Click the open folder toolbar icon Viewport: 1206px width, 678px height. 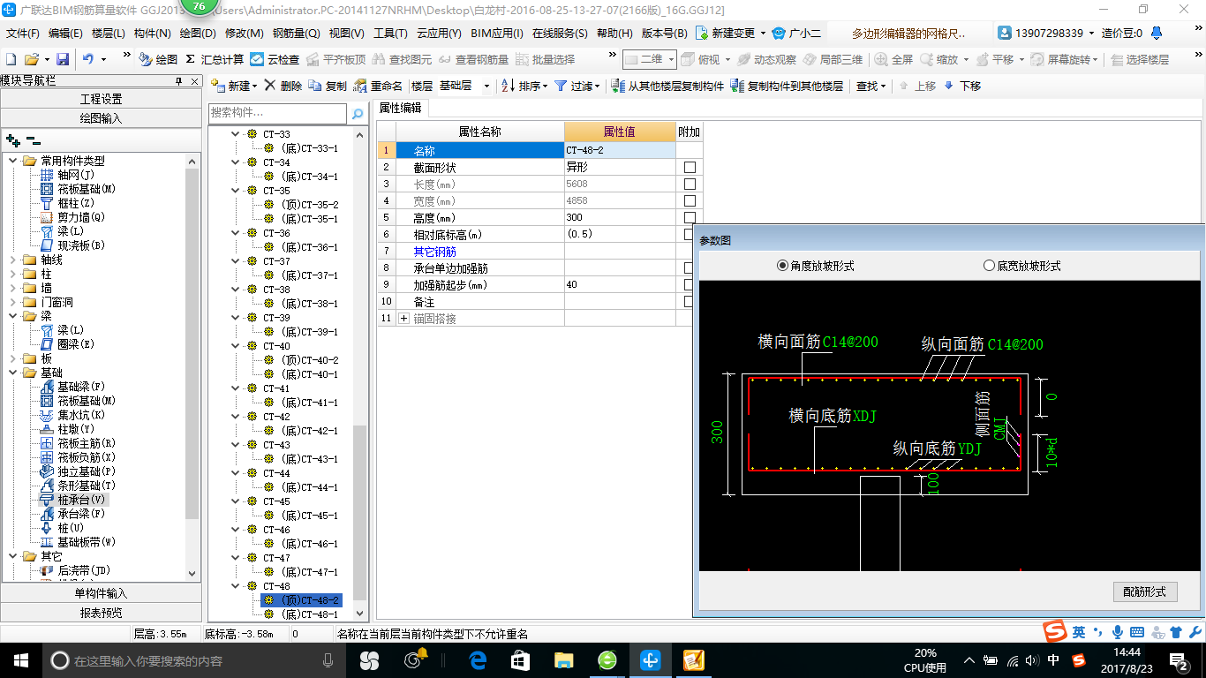(31, 59)
